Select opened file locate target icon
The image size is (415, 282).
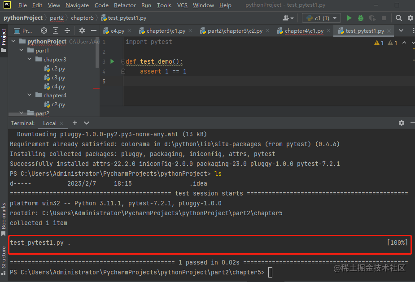click(x=44, y=30)
